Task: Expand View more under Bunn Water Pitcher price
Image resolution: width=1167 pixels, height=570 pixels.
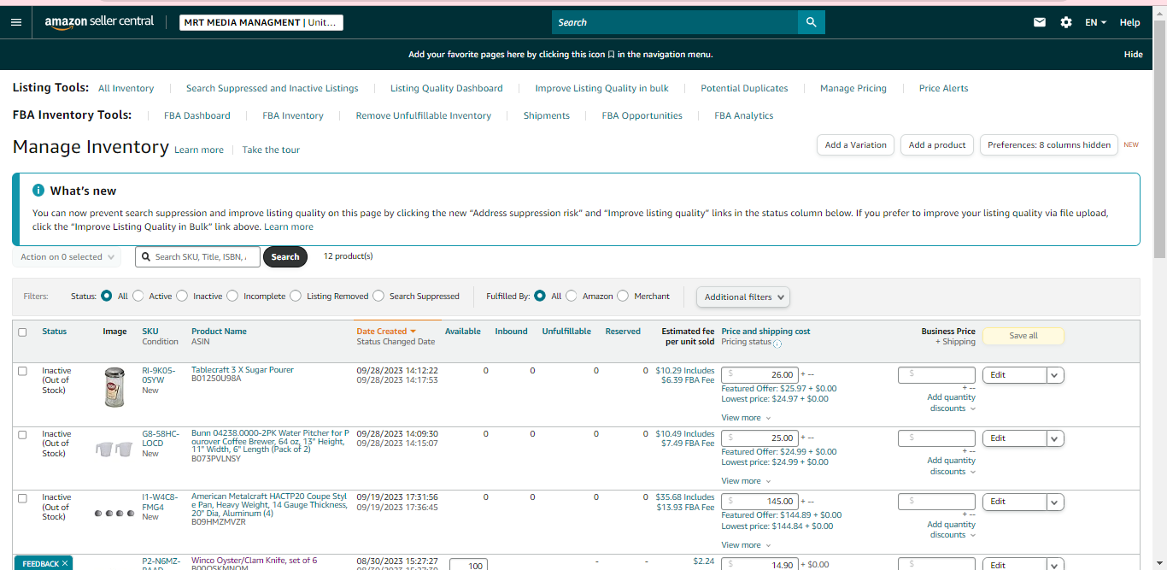Action: pos(746,481)
